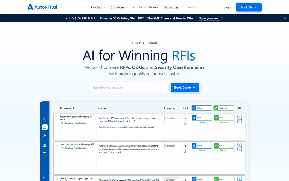Click the Requirement column header
The width and height of the screenshot is (289, 181).
(67, 108)
